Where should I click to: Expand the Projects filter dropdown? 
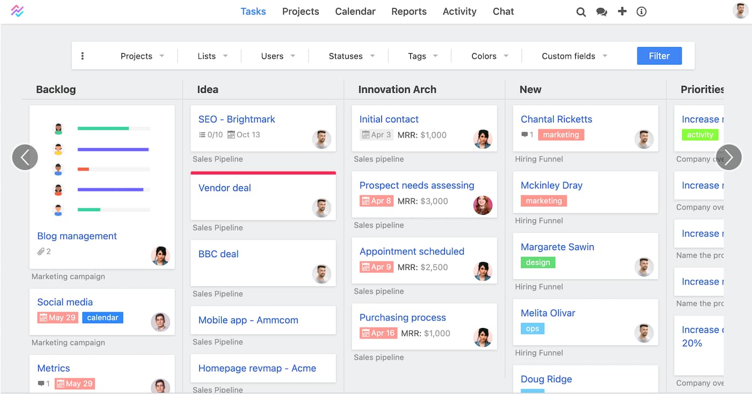[x=142, y=56]
